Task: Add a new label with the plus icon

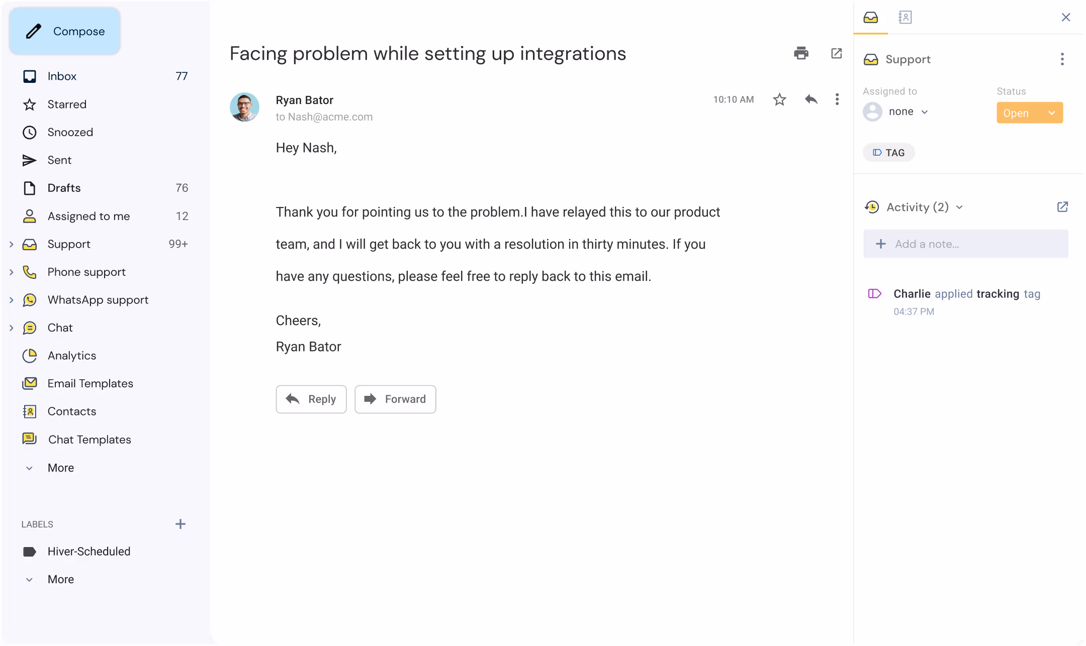Action: 180,524
